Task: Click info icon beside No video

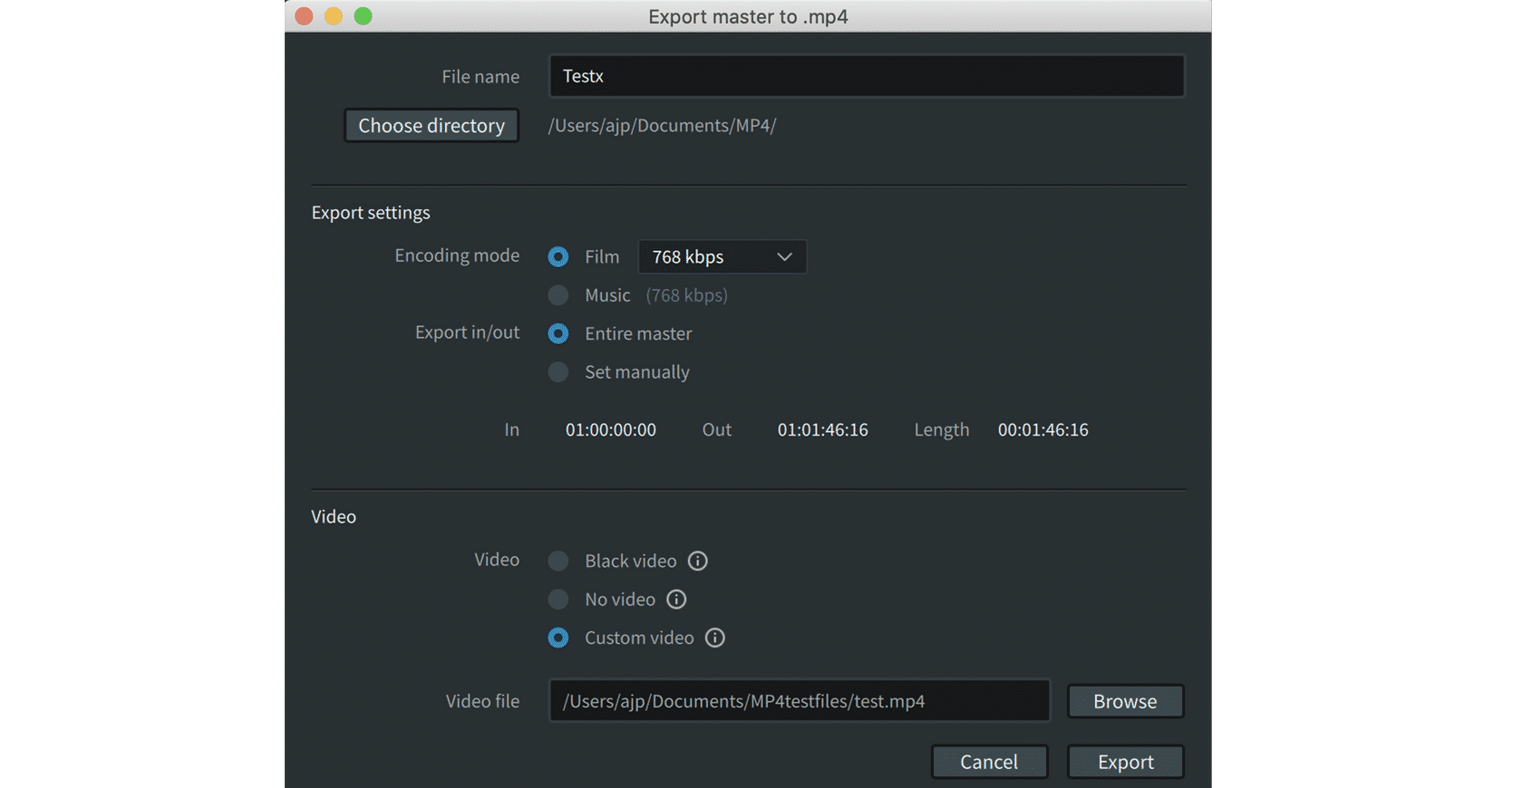Action: pyautogui.click(x=676, y=600)
